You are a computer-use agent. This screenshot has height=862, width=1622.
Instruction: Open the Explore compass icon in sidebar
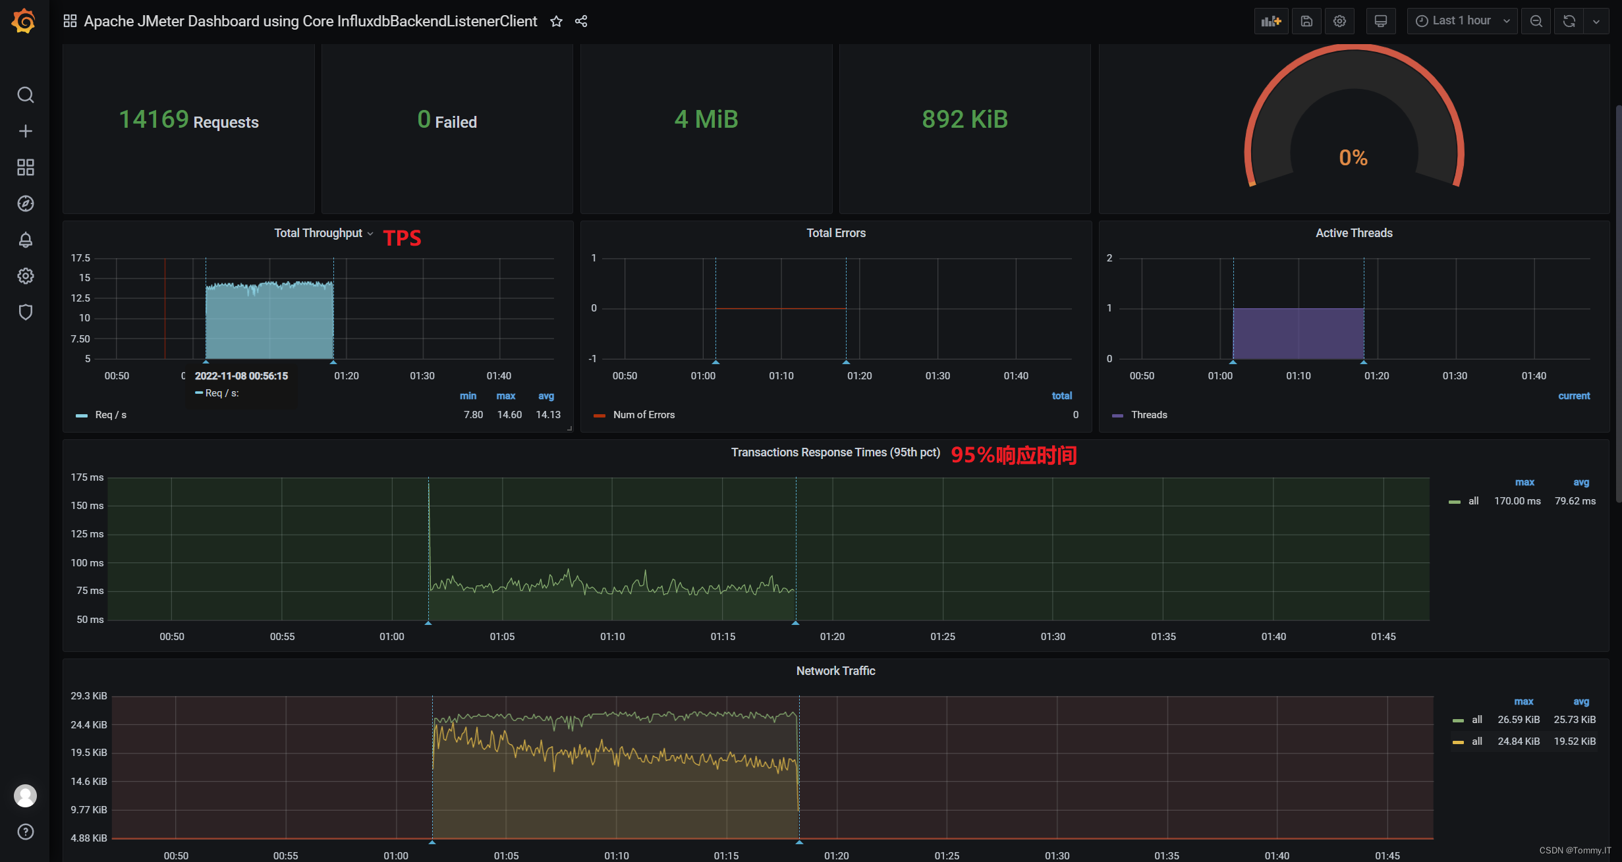click(x=25, y=203)
